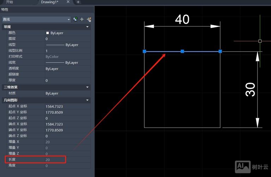Click the 线型比例 value field

coord(67,51)
